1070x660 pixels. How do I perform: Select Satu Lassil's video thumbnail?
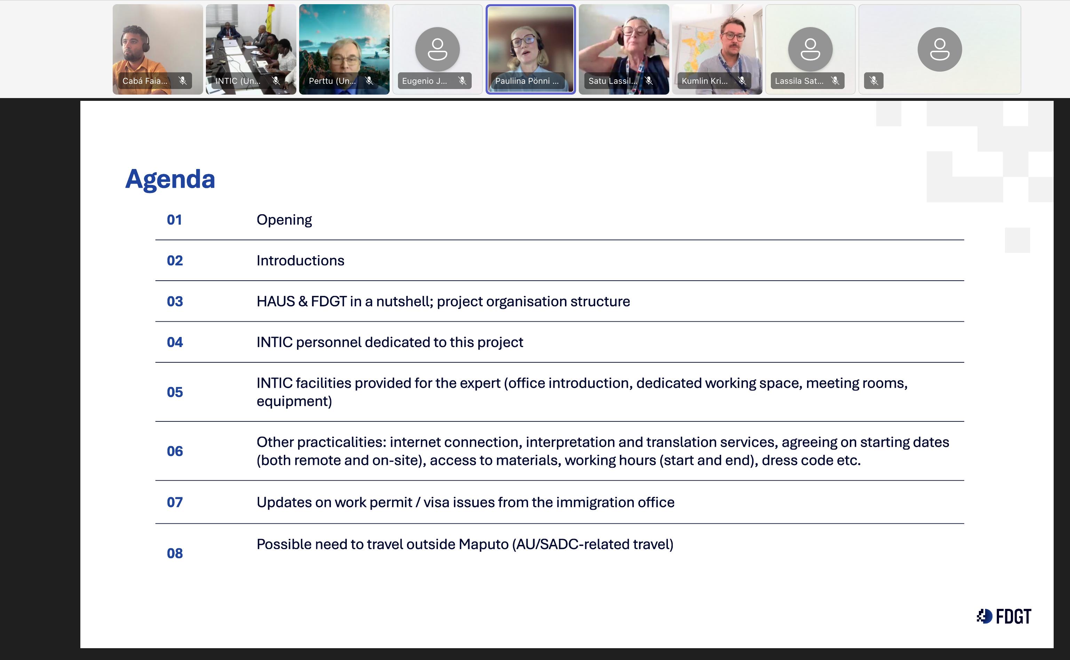coord(624,44)
